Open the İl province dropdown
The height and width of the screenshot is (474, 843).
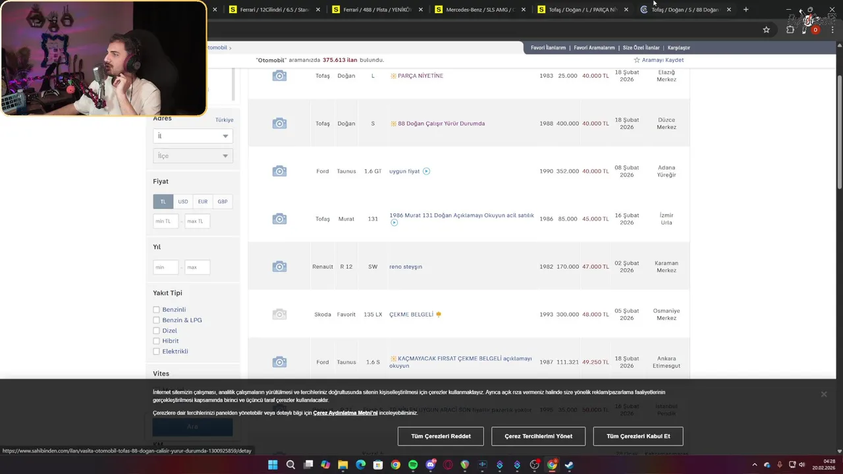pos(193,136)
